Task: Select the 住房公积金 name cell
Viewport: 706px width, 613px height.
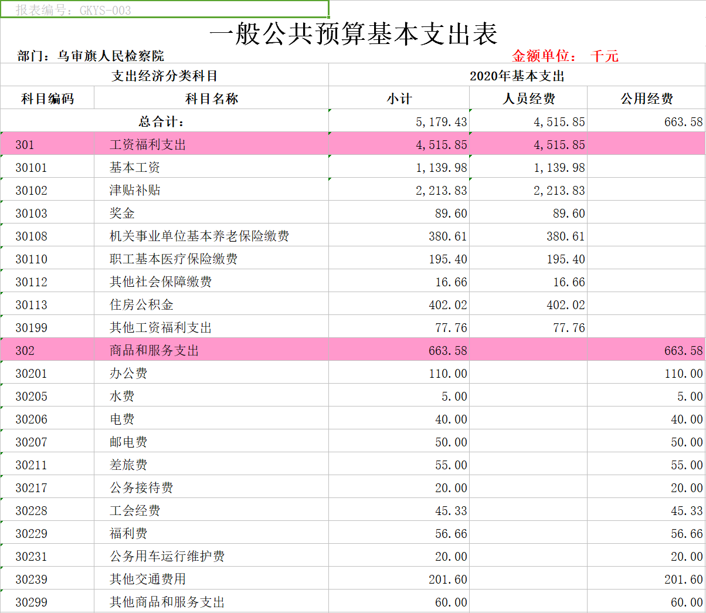Action: point(212,304)
